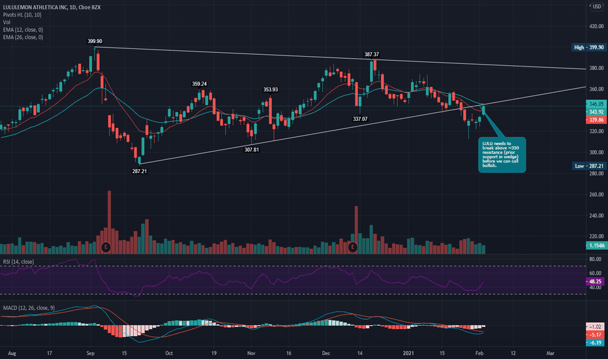
Task: Click the -1.02 MACD histogram value tag
Action: [595, 327]
